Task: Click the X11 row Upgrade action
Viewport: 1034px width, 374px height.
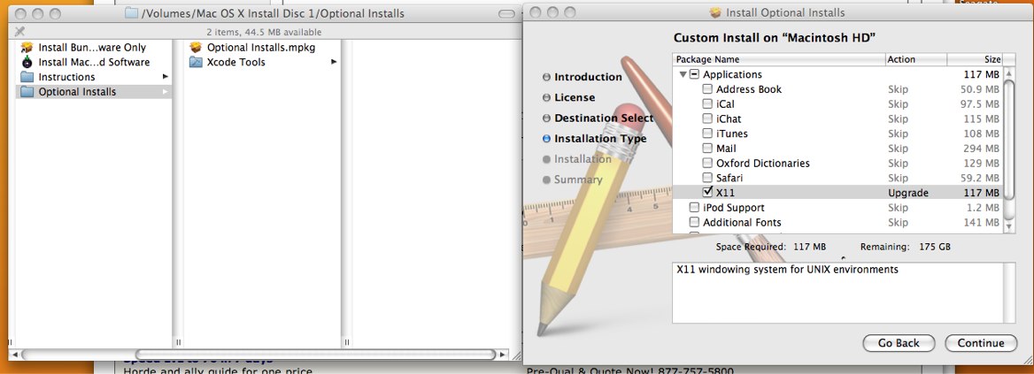Action: [x=908, y=193]
